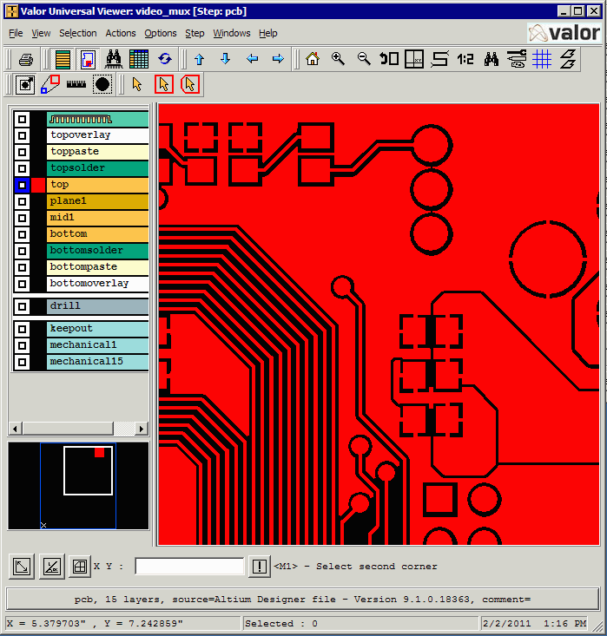607x636 pixels.
Task: Open the Options menu
Action: [x=161, y=33]
